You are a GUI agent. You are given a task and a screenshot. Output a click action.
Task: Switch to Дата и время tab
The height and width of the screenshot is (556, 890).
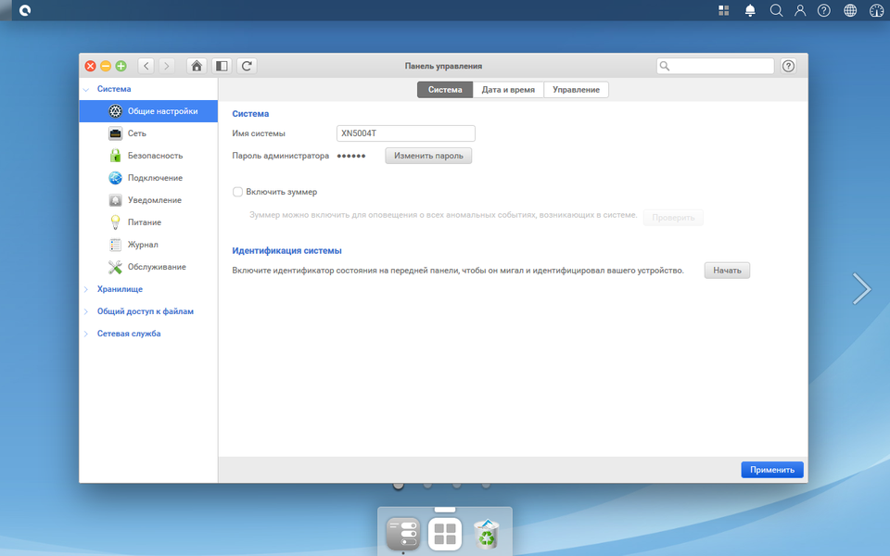(508, 90)
